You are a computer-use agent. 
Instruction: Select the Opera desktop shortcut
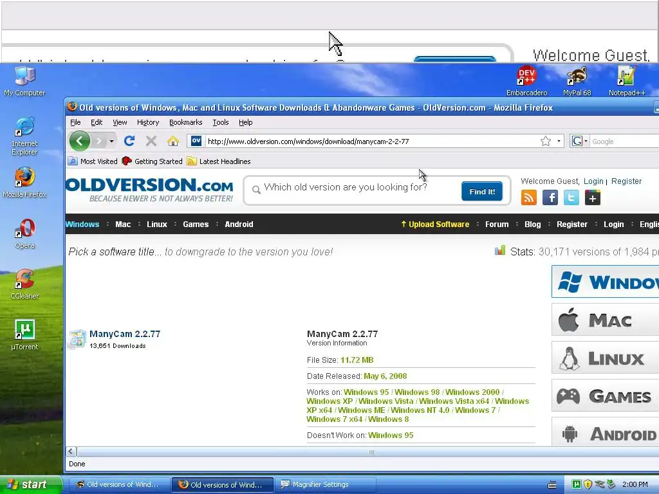pyautogui.click(x=24, y=233)
